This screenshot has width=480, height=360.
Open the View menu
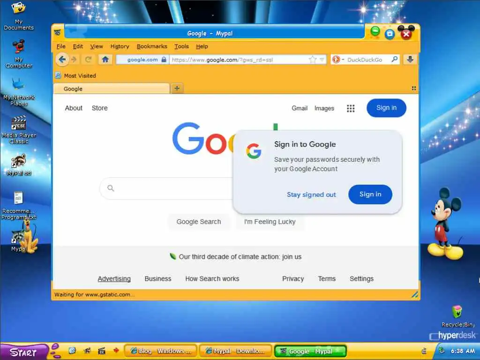click(97, 46)
